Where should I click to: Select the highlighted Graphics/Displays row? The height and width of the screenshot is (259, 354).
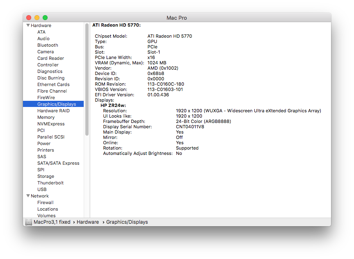(x=53, y=104)
